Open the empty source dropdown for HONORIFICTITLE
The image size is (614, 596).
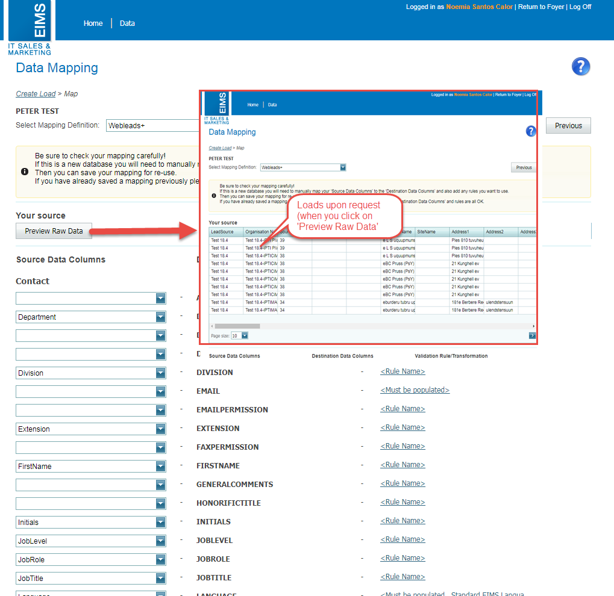pos(160,504)
